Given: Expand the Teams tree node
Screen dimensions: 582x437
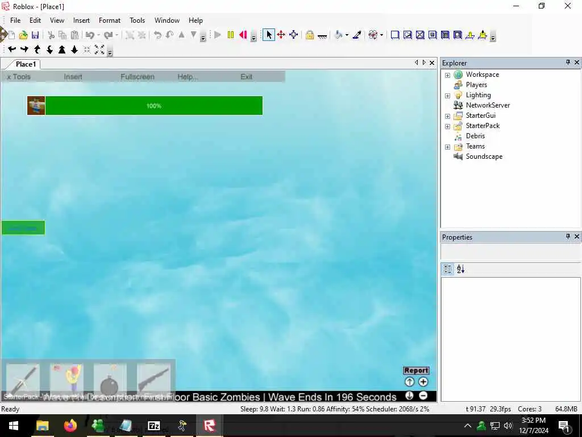Looking at the screenshot, I should [448, 147].
